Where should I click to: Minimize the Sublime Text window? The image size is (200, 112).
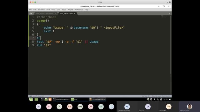[159, 6]
